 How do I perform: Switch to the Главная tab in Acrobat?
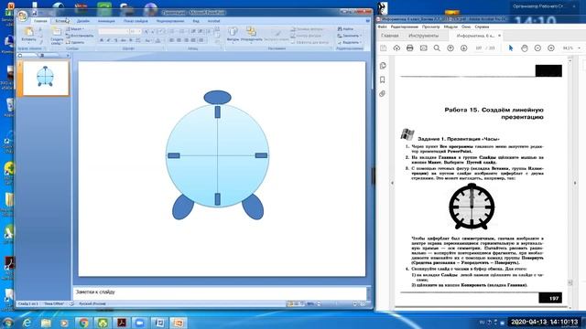click(390, 36)
